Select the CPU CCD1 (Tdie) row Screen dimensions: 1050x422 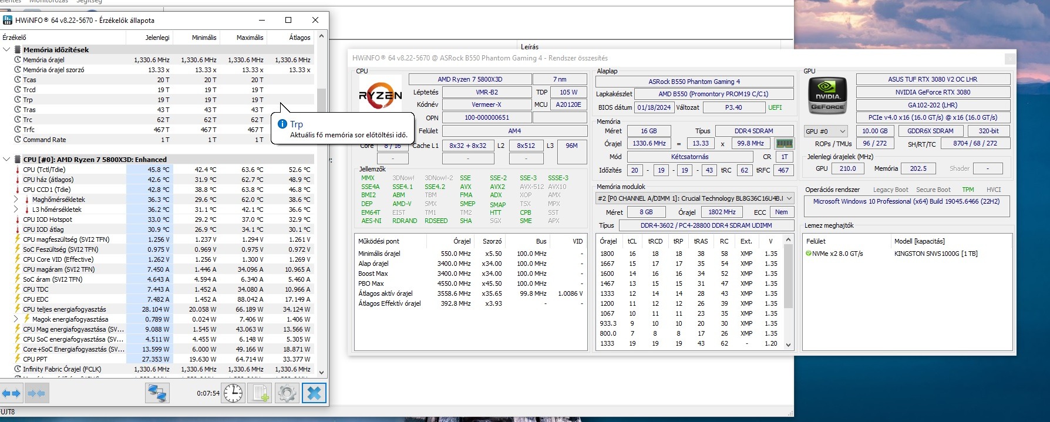point(157,190)
